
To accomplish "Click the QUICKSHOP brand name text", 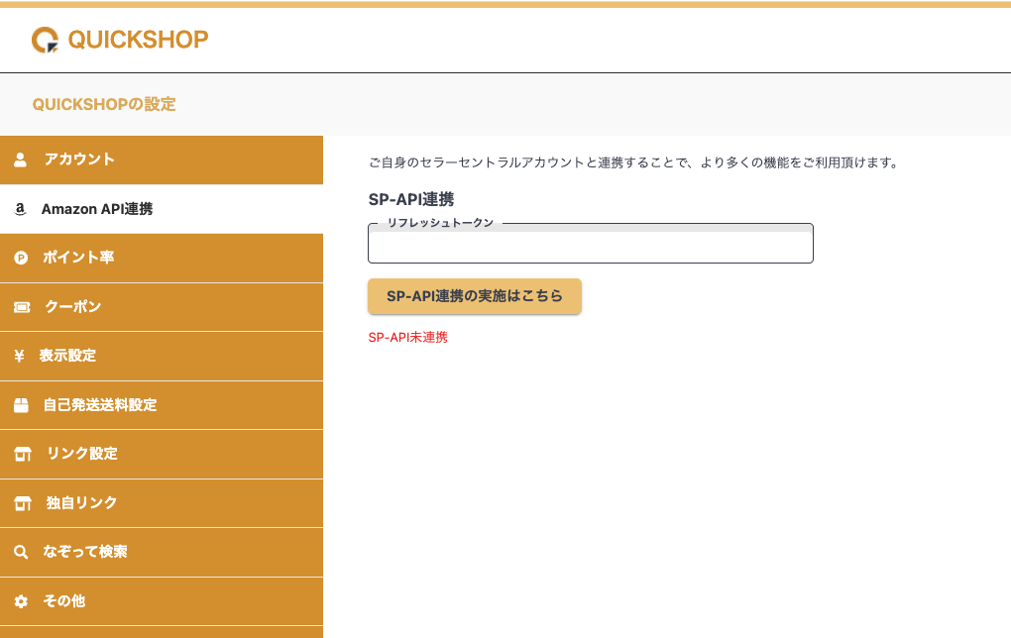I will (138, 40).
